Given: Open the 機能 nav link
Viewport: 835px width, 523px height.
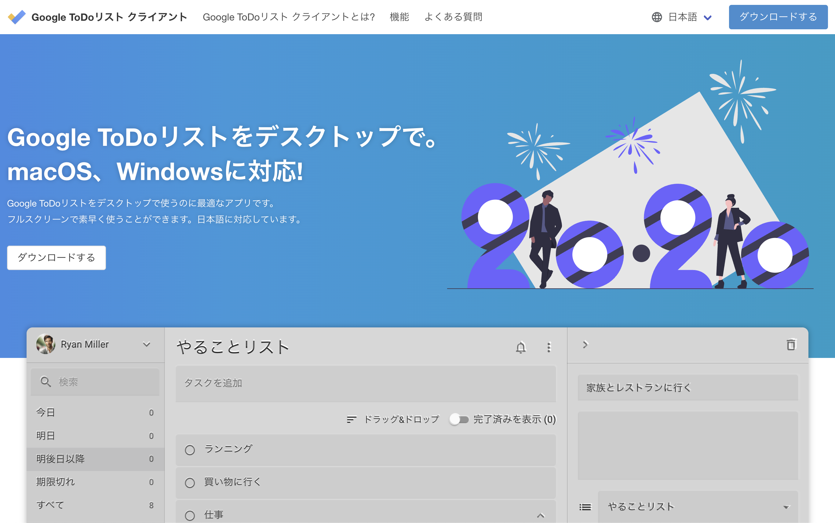Looking at the screenshot, I should point(399,17).
